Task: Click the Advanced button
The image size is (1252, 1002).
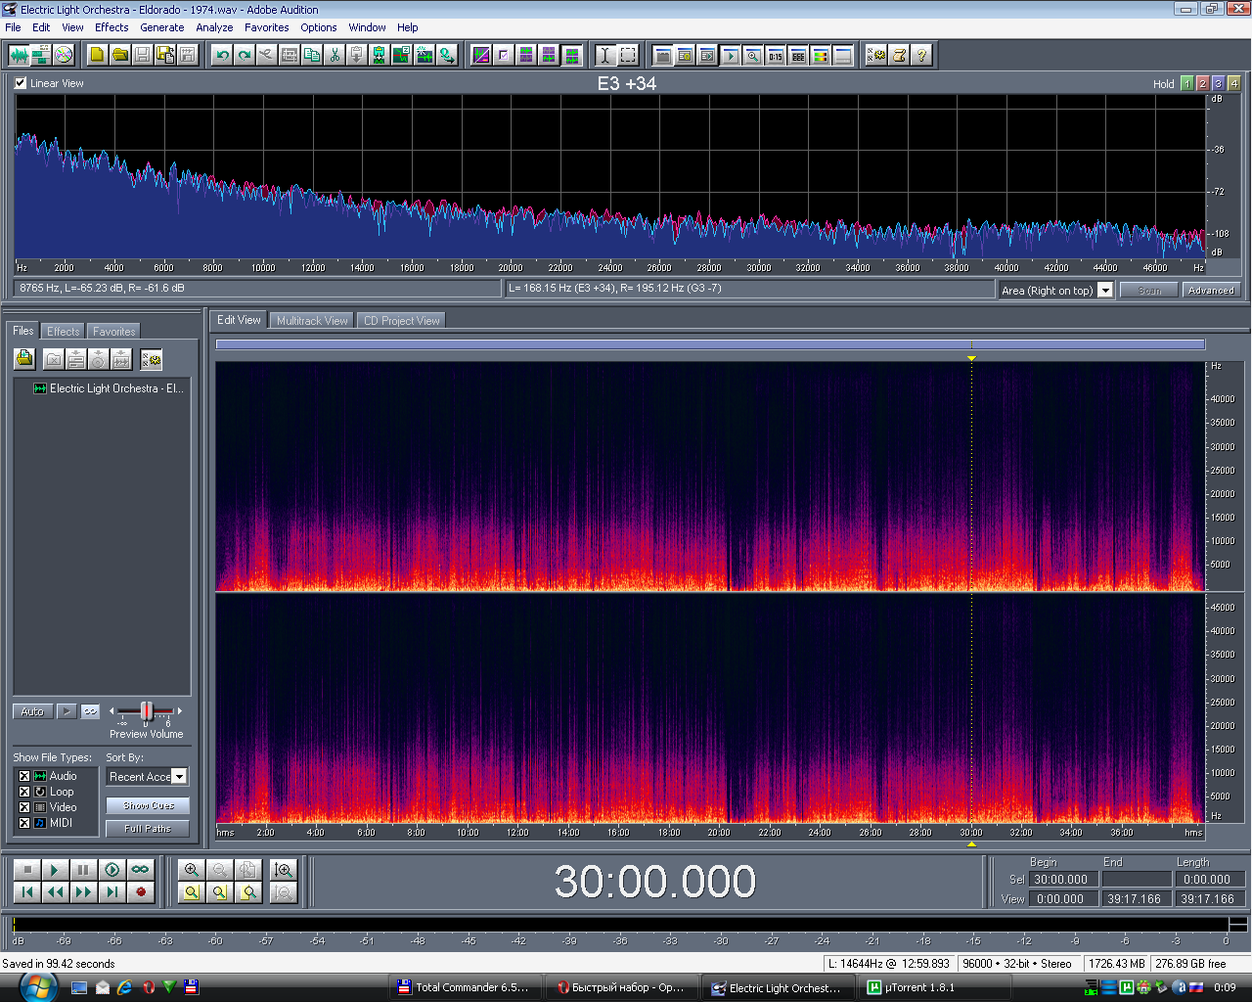Action: tap(1211, 291)
